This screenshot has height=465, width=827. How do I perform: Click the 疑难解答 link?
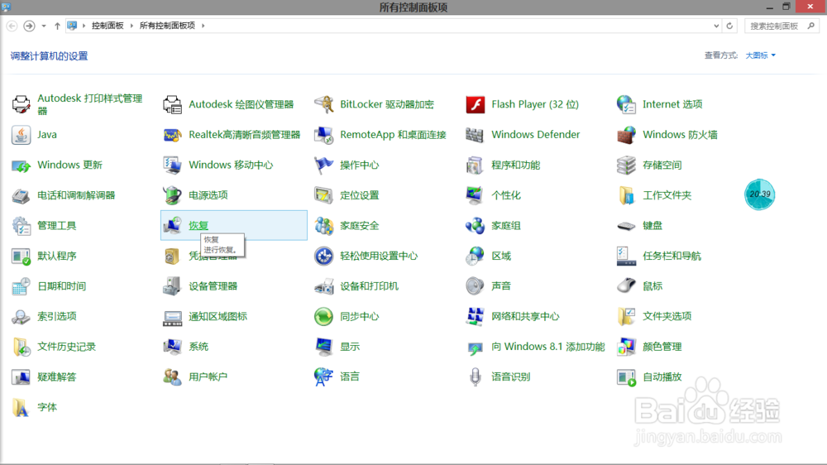[x=57, y=376]
